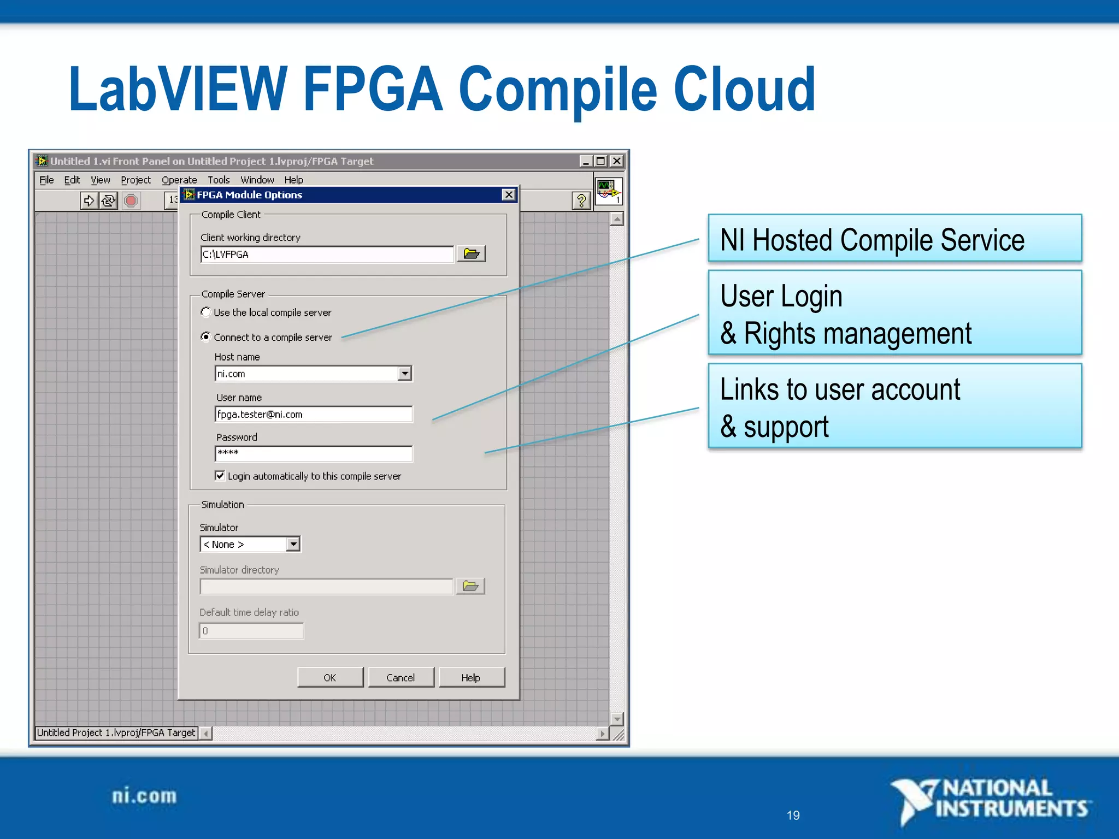The image size is (1119, 839).
Task: Open the File menu
Action: pyautogui.click(x=46, y=180)
